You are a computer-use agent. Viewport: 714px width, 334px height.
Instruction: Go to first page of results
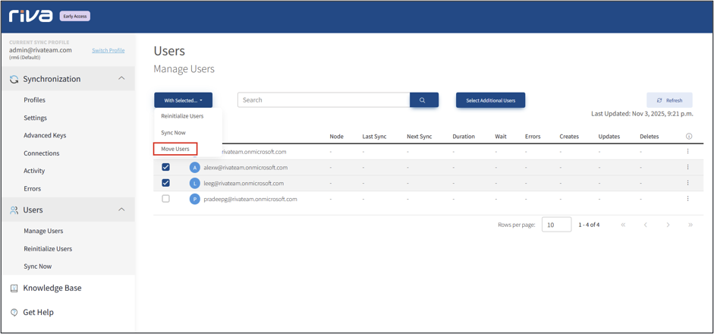[623, 225]
